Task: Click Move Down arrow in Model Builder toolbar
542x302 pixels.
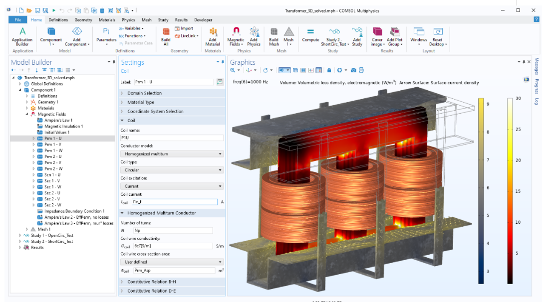Action: (x=36, y=70)
